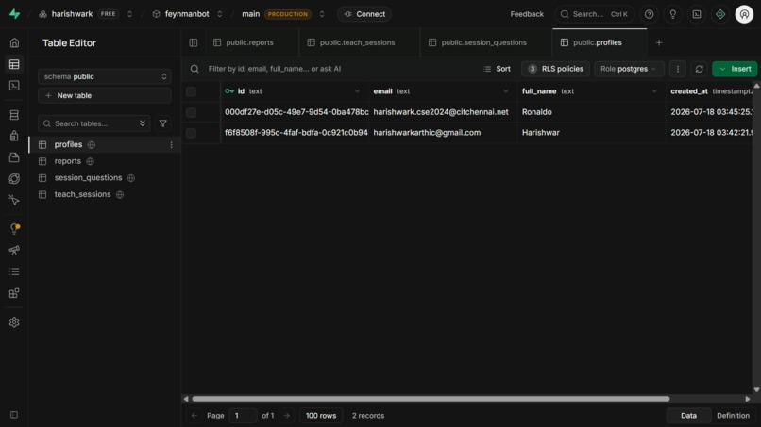Image resolution: width=761 pixels, height=427 pixels.
Task: Focus the Search tables input
Action: coord(94,123)
